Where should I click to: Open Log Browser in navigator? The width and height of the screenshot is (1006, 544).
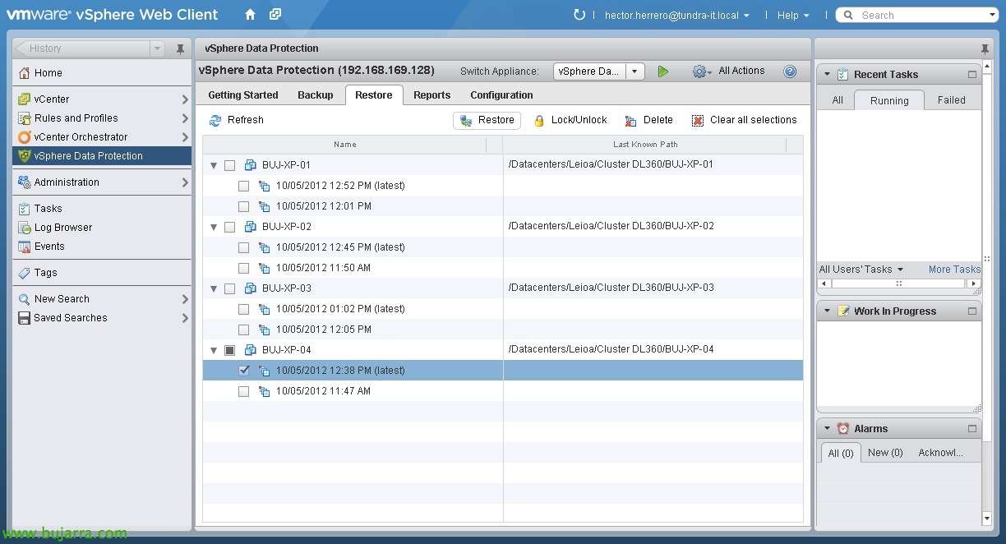(x=102, y=228)
